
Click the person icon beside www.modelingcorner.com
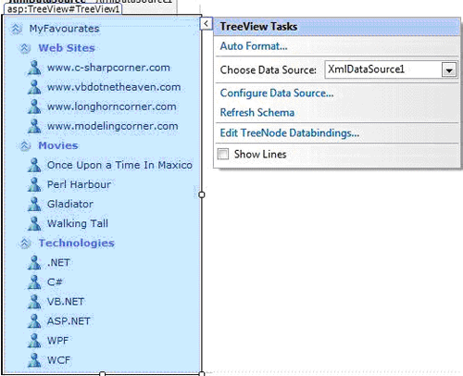pos(34,126)
